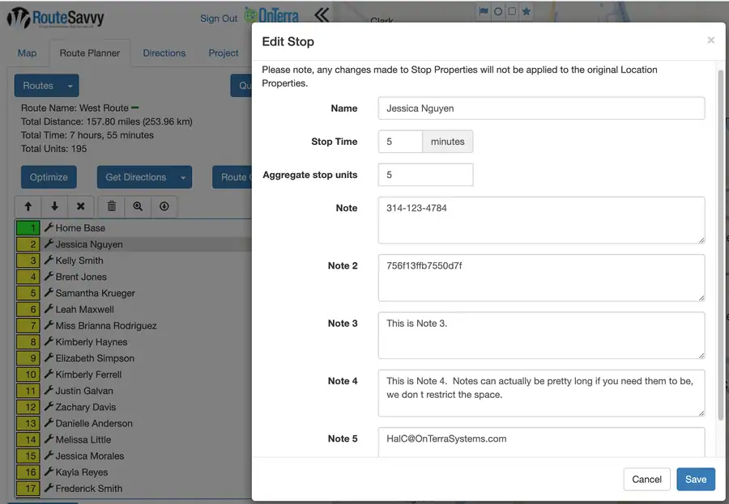The image size is (729, 504).
Task: Click wrench icon beside Melissa Little
Action: 49,439
